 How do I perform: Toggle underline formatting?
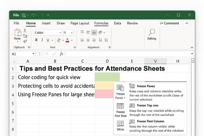(48, 40)
